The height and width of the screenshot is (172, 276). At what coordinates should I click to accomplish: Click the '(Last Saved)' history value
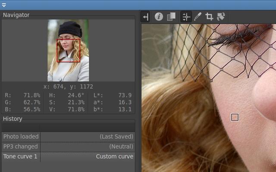(x=116, y=137)
